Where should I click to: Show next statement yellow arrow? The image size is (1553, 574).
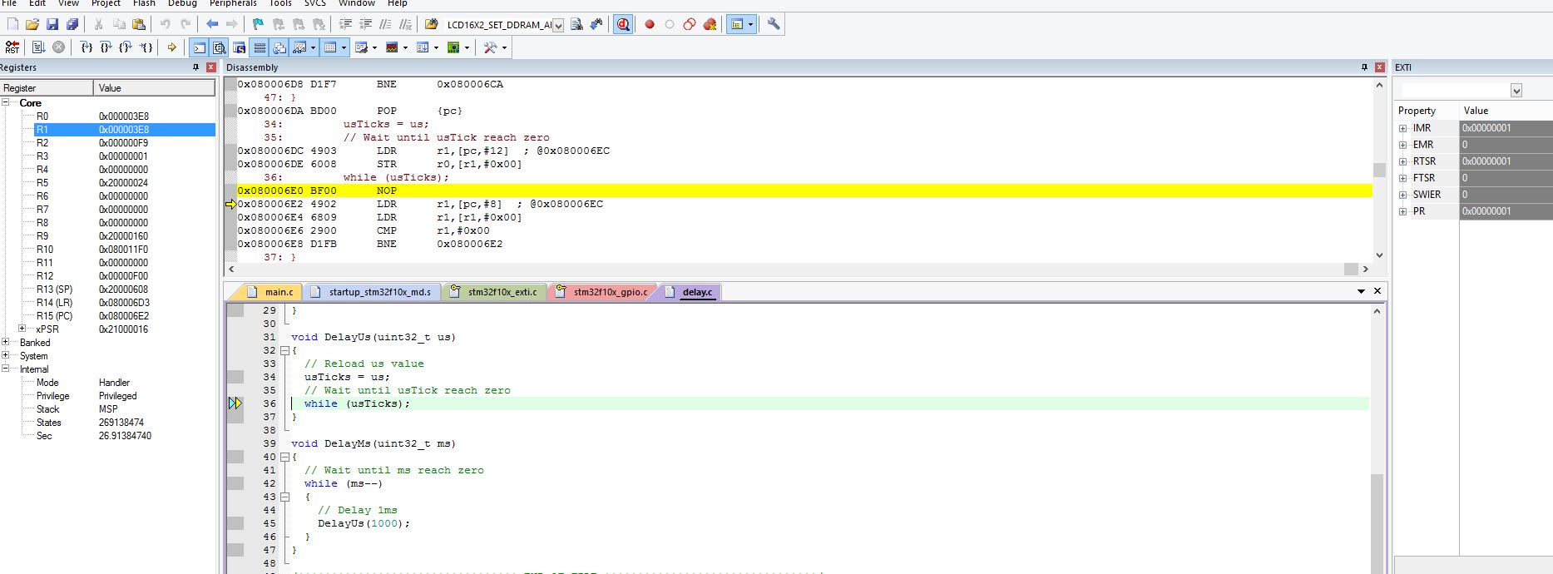[172, 47]
